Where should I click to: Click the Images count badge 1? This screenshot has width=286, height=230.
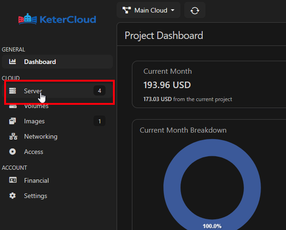(x=99, y=121)
